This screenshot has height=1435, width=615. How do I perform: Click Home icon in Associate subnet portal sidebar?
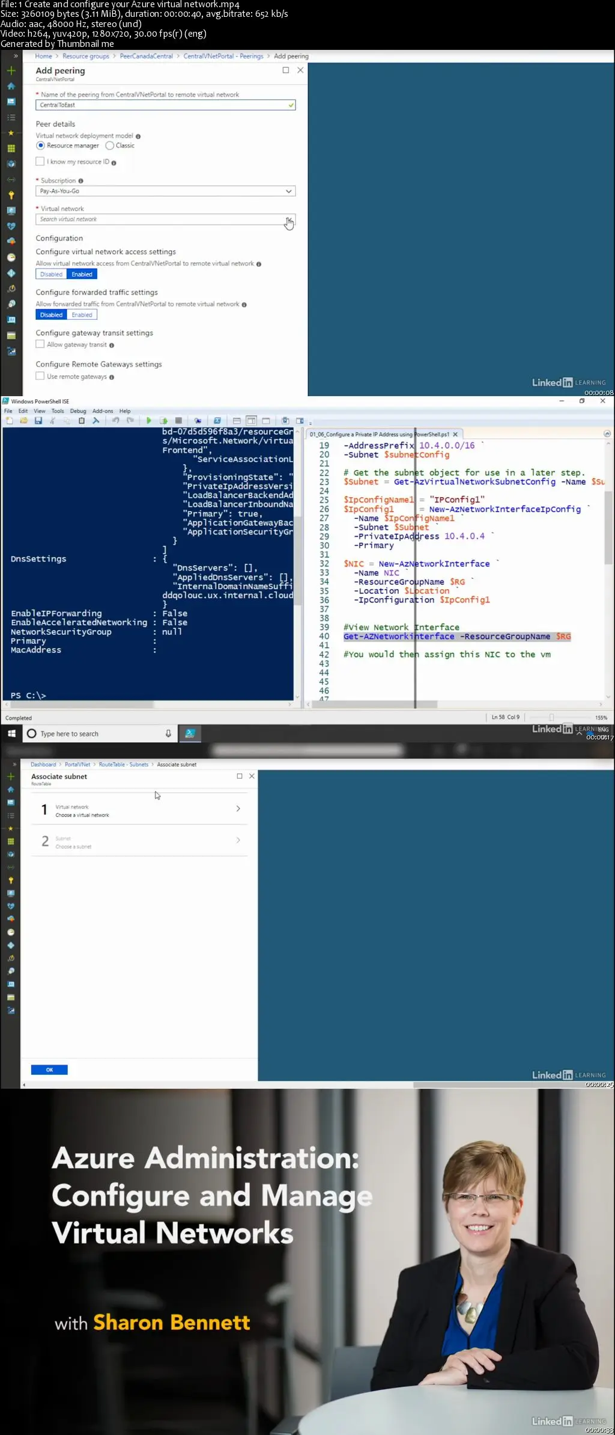coord(11,790)
